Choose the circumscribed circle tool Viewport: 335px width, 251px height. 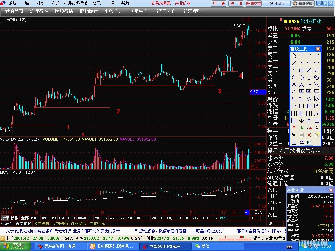click(317, 77)
